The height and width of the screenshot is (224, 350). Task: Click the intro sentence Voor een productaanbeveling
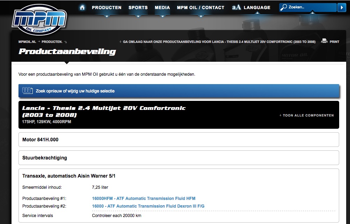point(107,74)
